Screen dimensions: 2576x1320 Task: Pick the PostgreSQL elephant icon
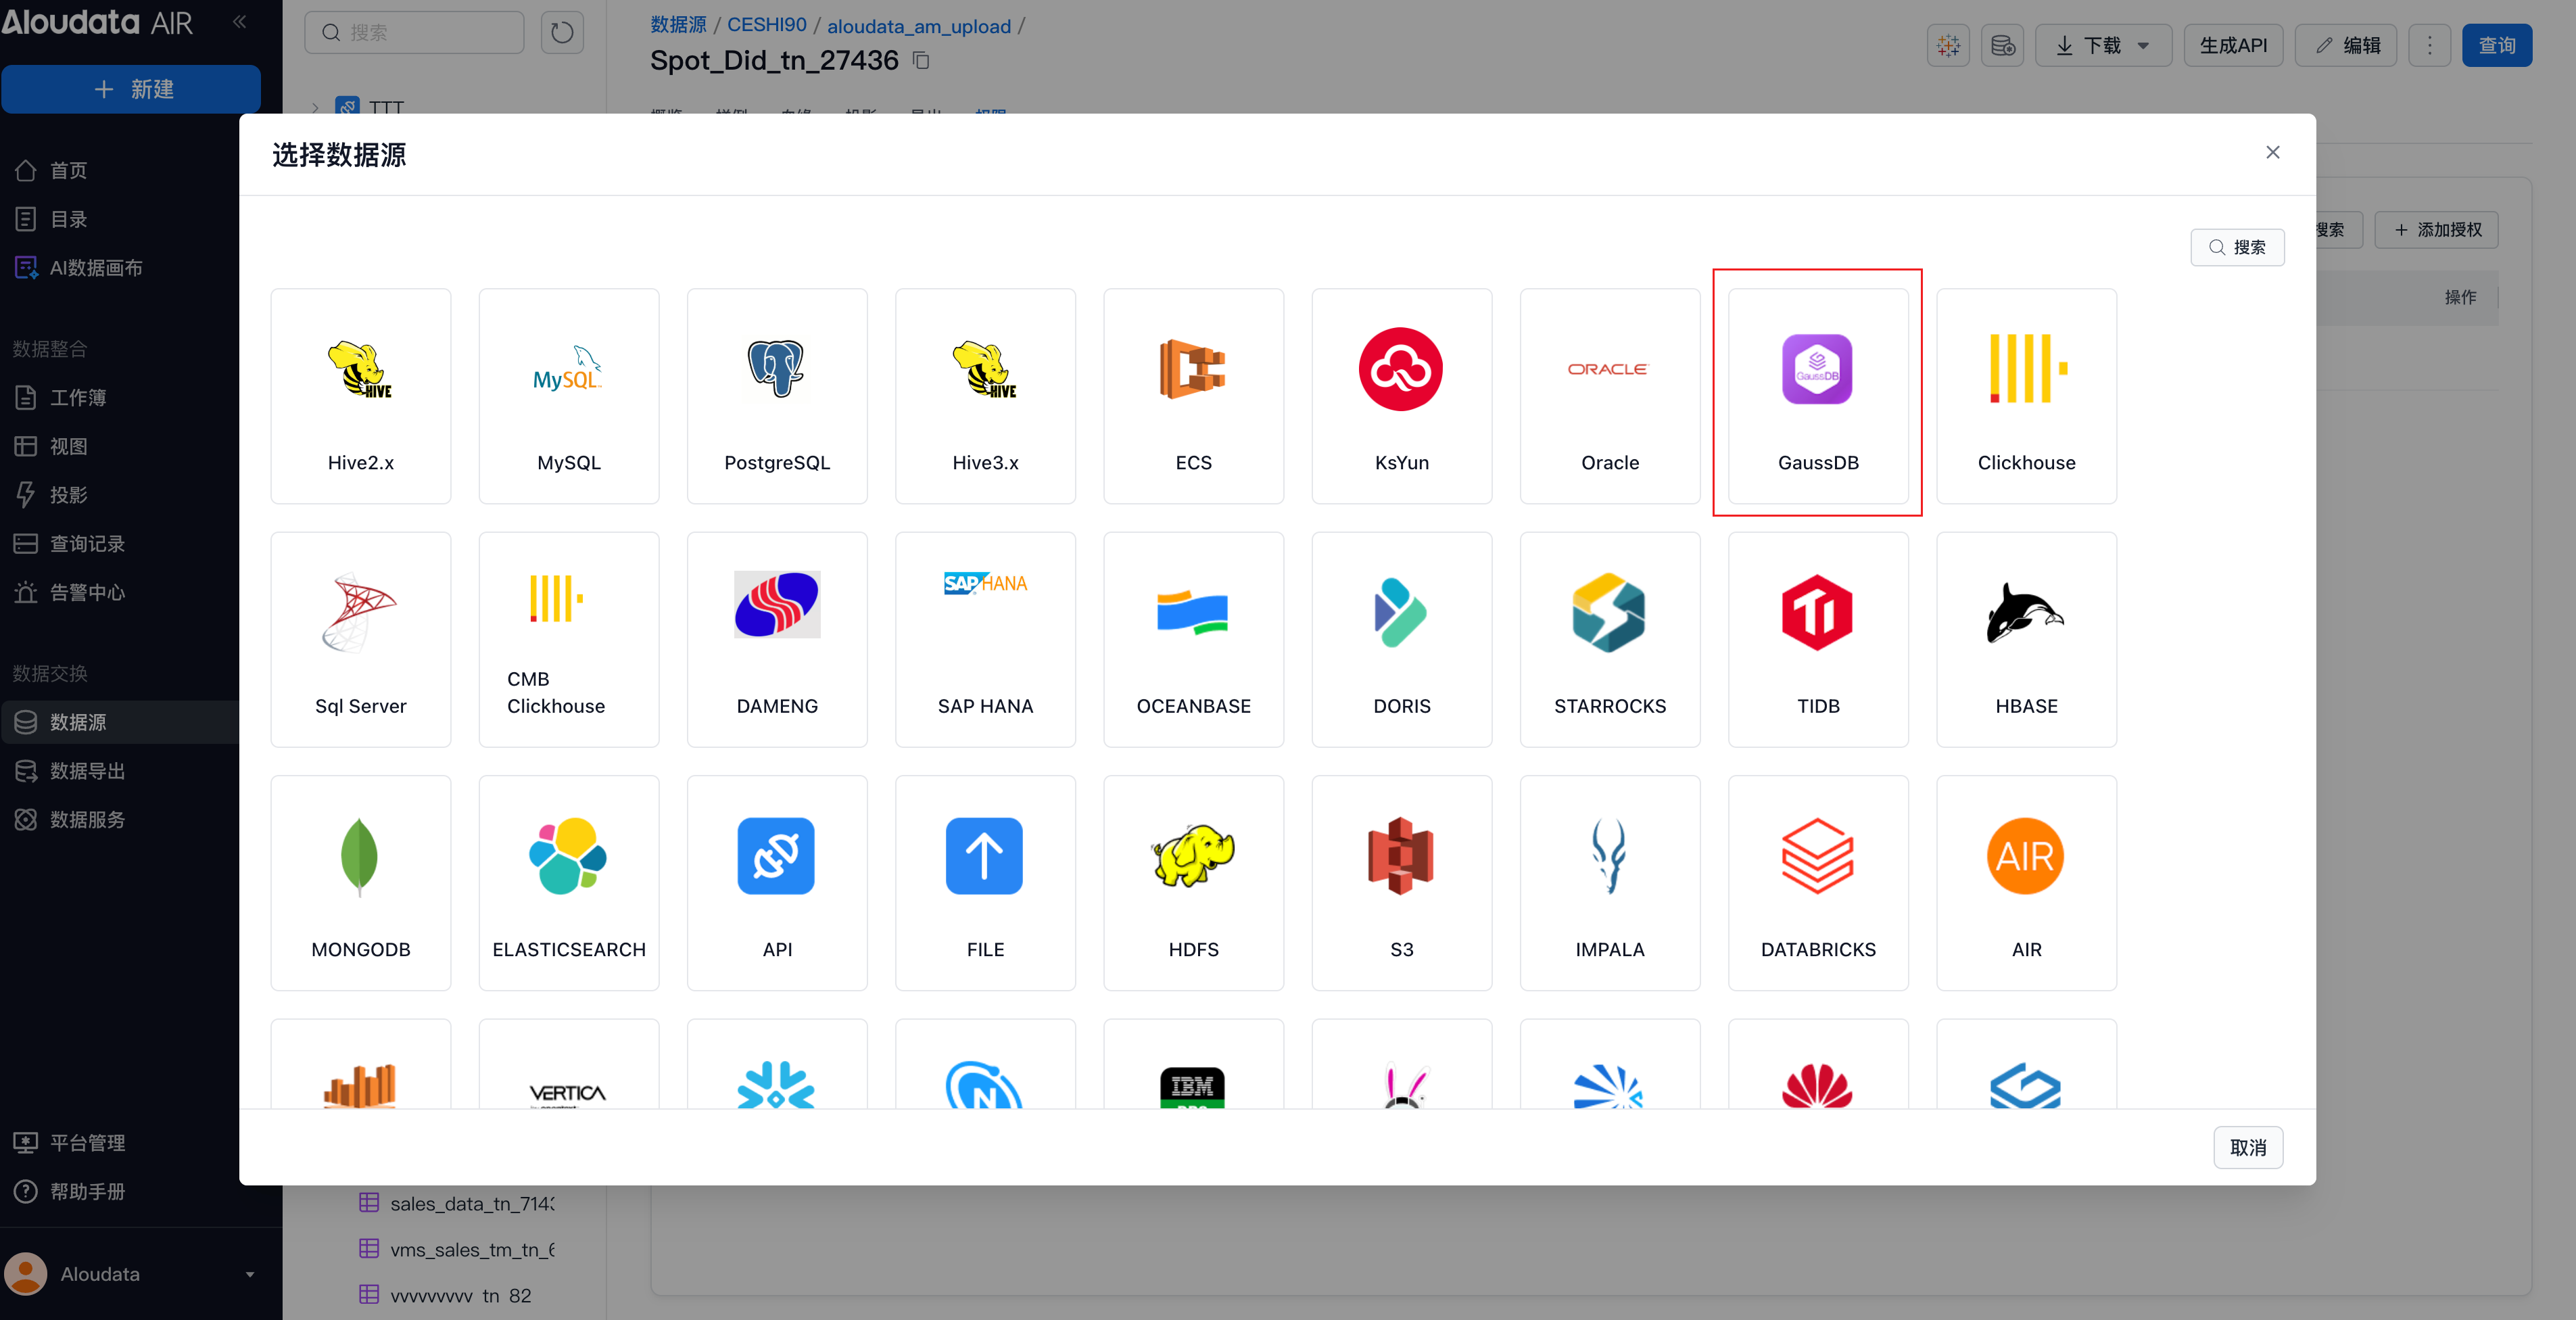[776, 369]
